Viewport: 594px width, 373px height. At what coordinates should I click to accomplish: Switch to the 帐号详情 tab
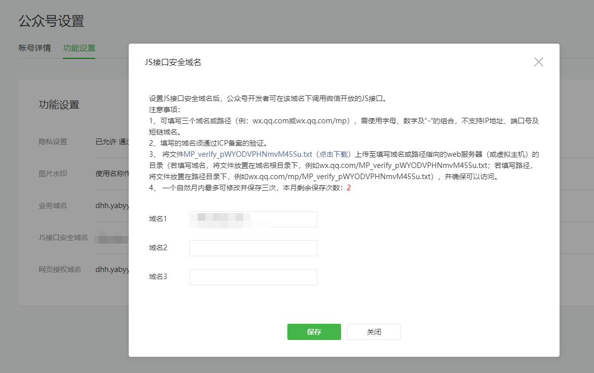[x=35, y=49]
